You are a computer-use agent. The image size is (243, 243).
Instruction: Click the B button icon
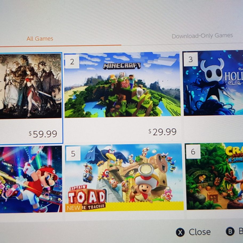tap(230, 231)
